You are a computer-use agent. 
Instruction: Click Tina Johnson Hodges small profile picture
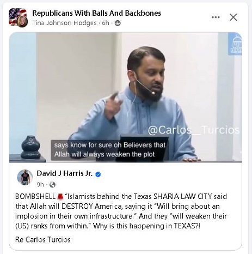(x=22, y=22)
